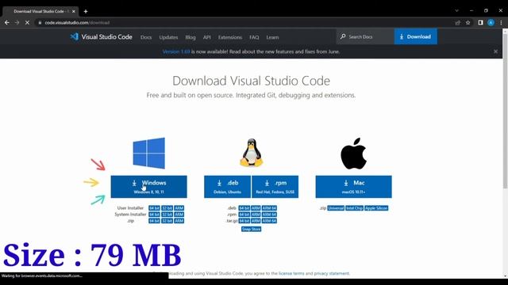Screen dimensions: 508x285
Task: Download Linux .rpm 64 bit
Action: click(x=244, y=215)
